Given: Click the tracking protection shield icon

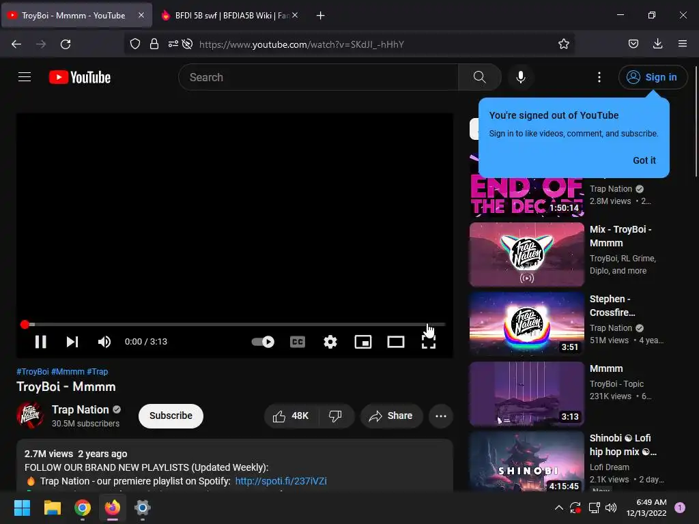Looking at the screenshot, I should coord(135,44).
